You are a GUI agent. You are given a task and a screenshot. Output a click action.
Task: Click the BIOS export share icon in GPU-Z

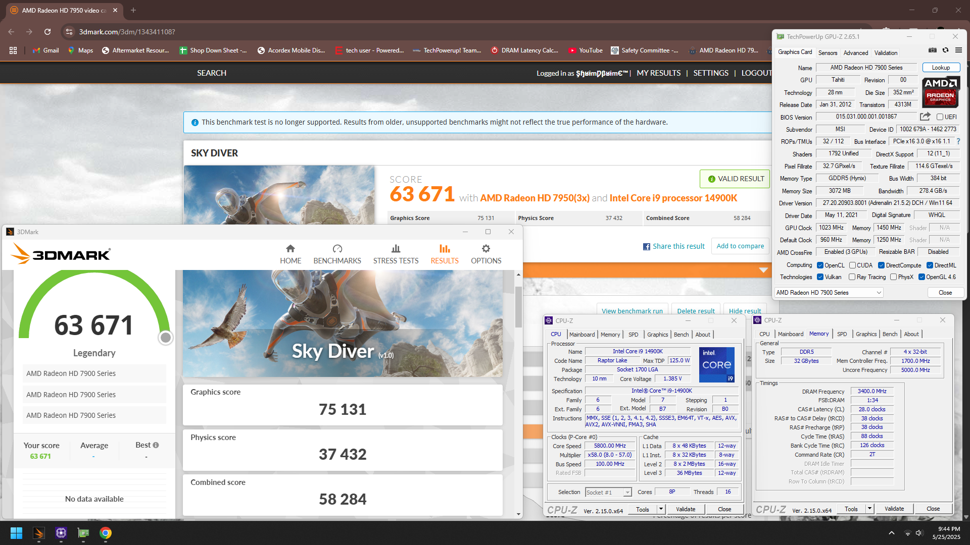coord(925,117)
